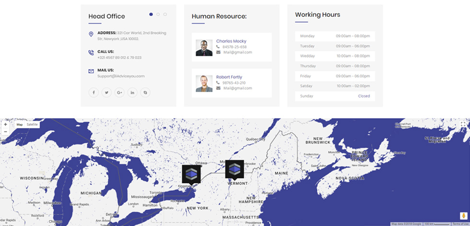470x226 pixels.
Task: Open Robert Fortly's profile link
Action: pos(229,77)
